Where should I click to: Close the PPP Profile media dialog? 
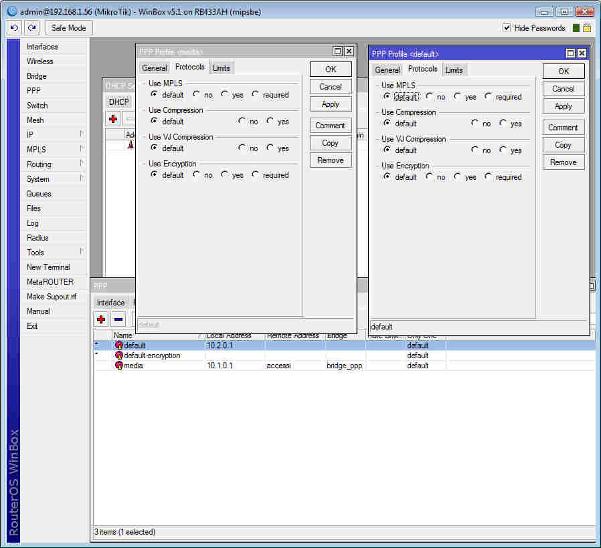(x=349, y=51)
